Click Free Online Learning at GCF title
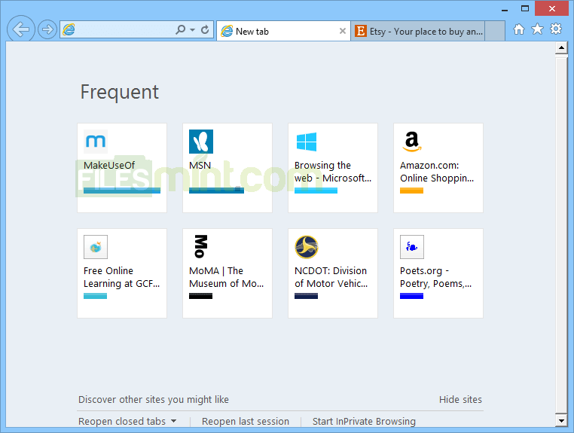The width and height of the screenshot is (574, 433). click(121, 277)
